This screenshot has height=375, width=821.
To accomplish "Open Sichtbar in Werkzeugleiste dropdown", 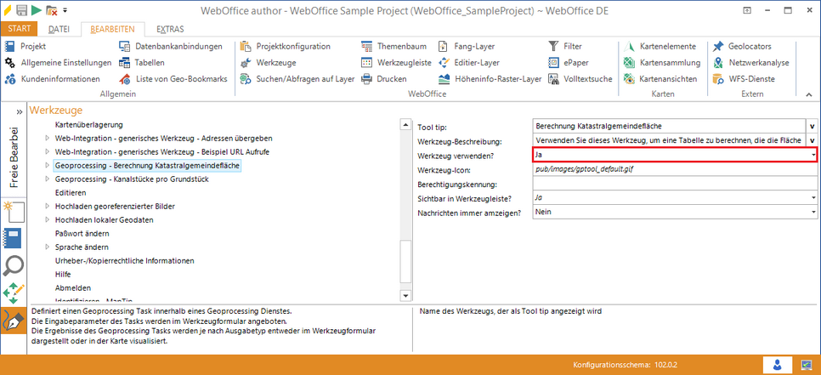I will pyautogui.click(x=813, y=197).
